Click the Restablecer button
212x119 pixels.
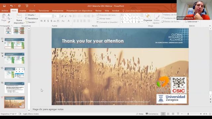pos(32,19)
